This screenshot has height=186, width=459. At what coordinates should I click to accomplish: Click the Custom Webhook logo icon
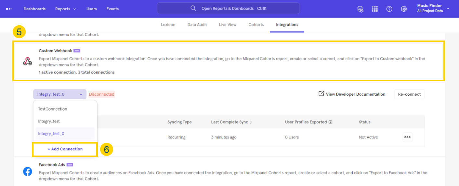pos(28,61)
